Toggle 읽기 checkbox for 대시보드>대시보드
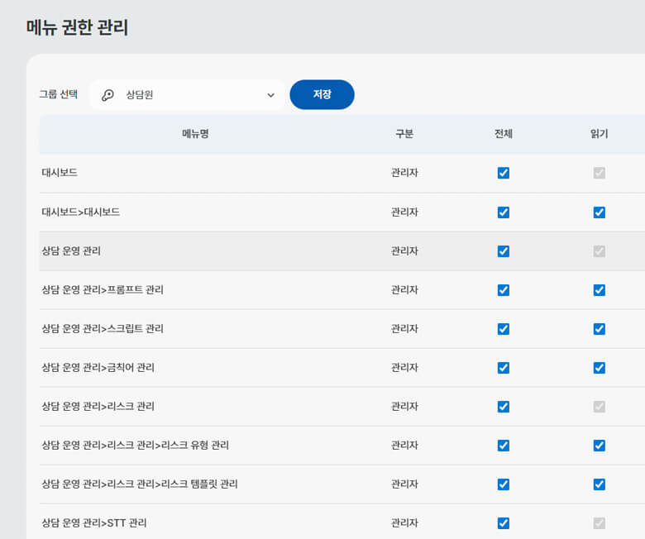The height and width of the screenshot is (539, 645). pos(600,212)
